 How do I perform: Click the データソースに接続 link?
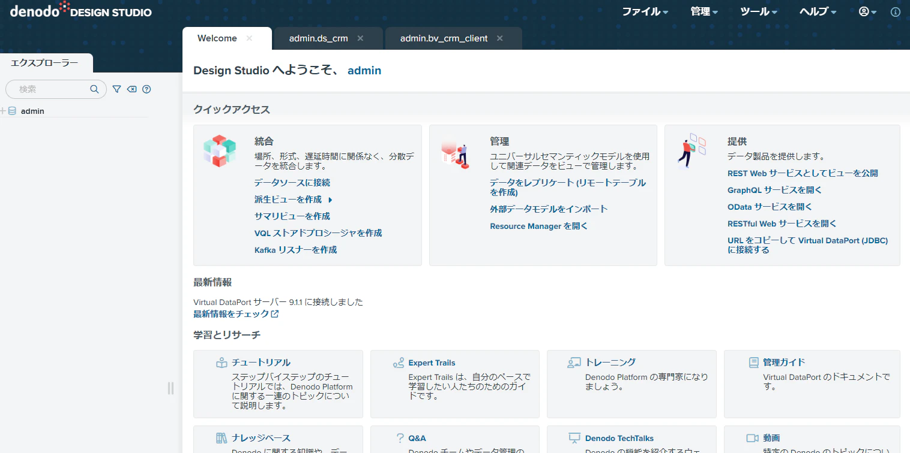pyautogui.click(x=292, y=183)
